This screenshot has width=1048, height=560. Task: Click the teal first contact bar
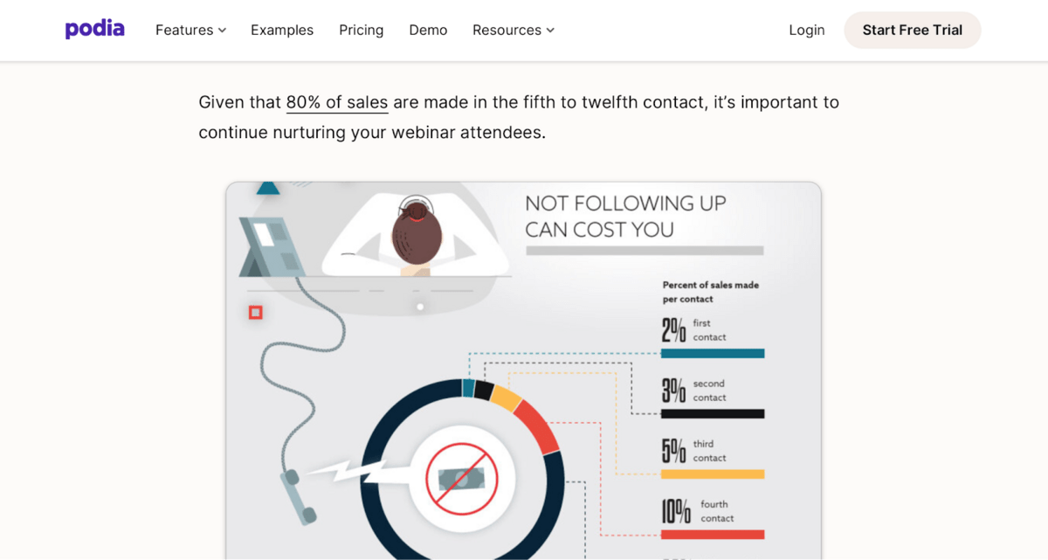point(712,354)
